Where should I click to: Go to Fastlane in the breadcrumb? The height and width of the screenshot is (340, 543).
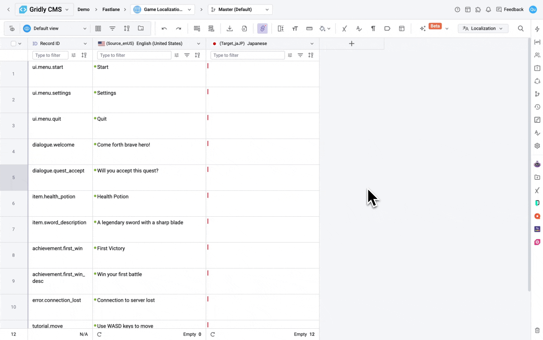click(x=111, y=9)
